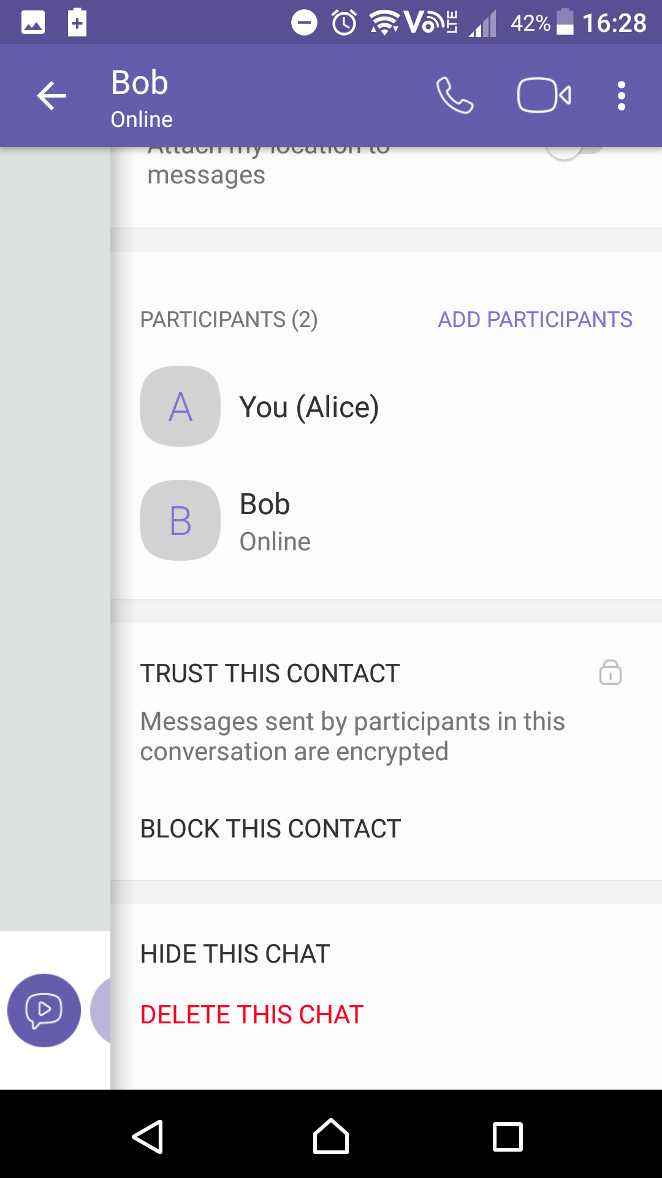Open the three-dot overflow menu
662x1178 pixels.
[x=621, y=96]
